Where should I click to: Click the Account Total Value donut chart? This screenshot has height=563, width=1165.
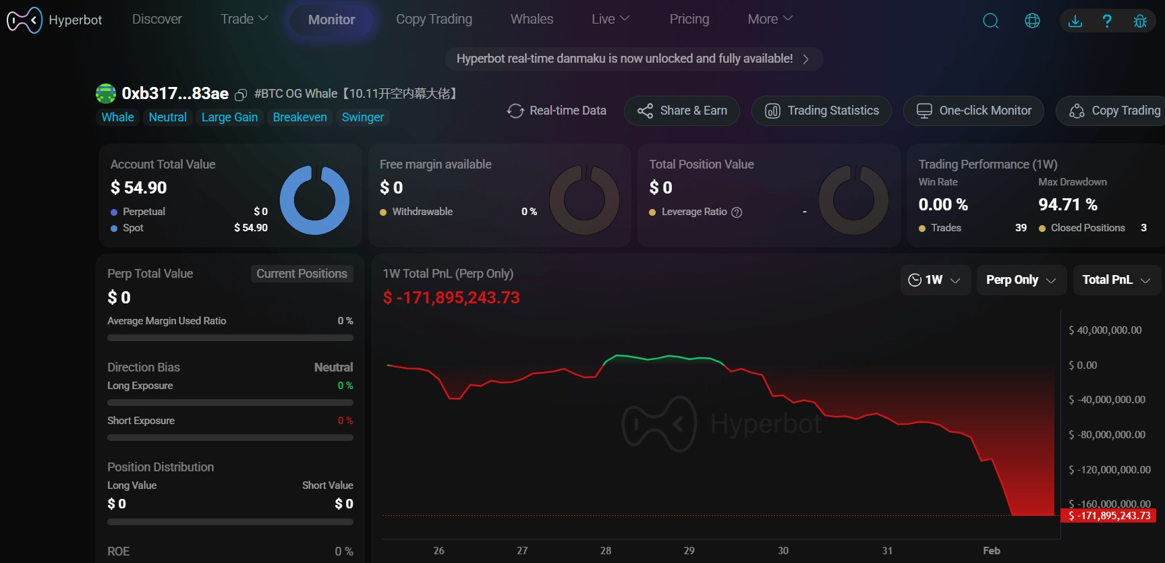314,200
